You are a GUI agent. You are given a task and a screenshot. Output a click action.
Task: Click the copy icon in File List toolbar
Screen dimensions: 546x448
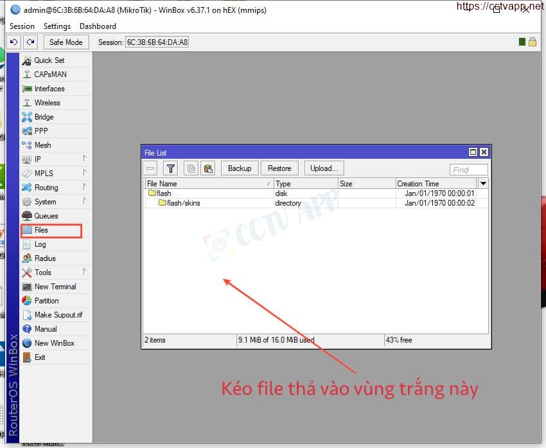pos(191,168)
